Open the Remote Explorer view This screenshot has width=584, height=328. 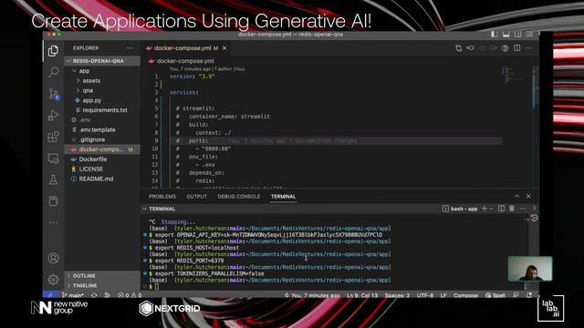[x=53, y=159]
